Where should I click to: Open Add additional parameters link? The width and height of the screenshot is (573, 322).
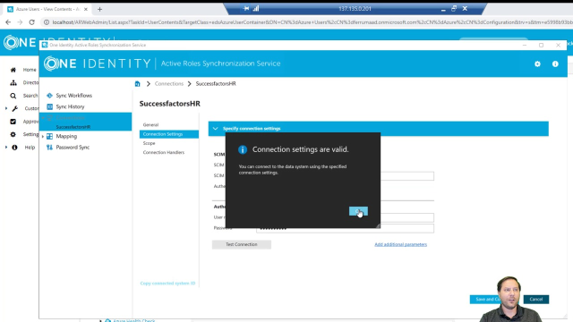point(400,244)
